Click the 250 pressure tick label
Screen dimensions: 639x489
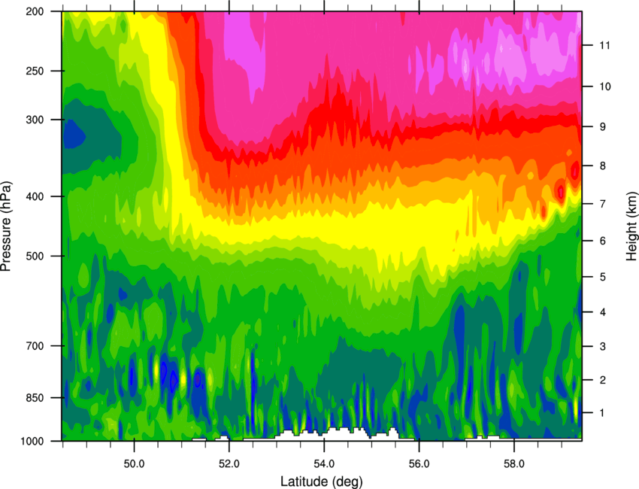tap(35, 71)
